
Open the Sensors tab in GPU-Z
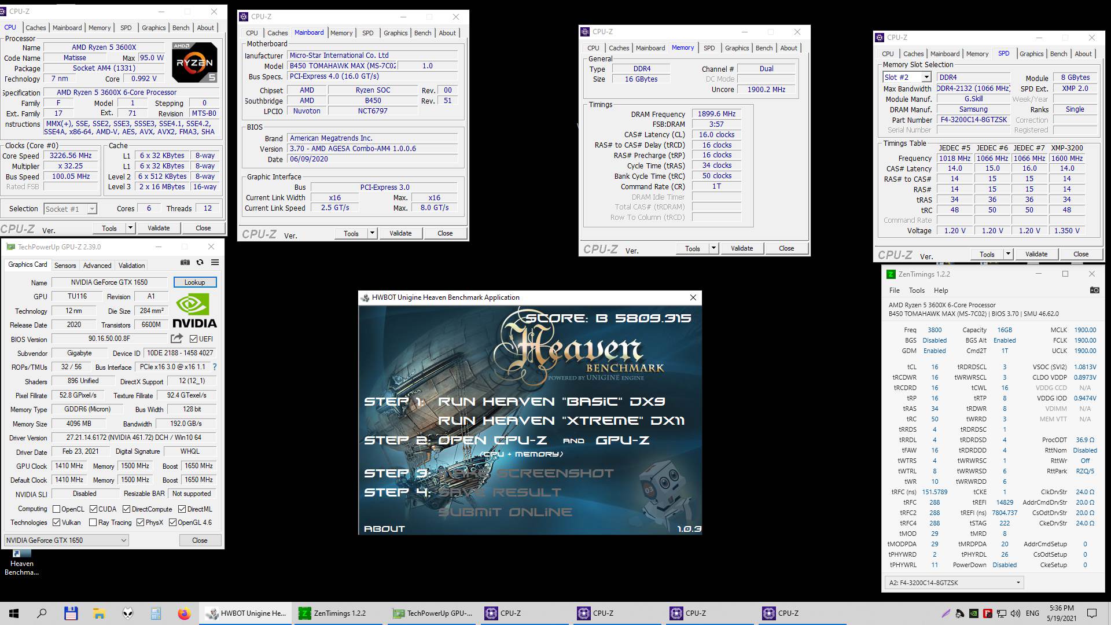tap(65, 266)
